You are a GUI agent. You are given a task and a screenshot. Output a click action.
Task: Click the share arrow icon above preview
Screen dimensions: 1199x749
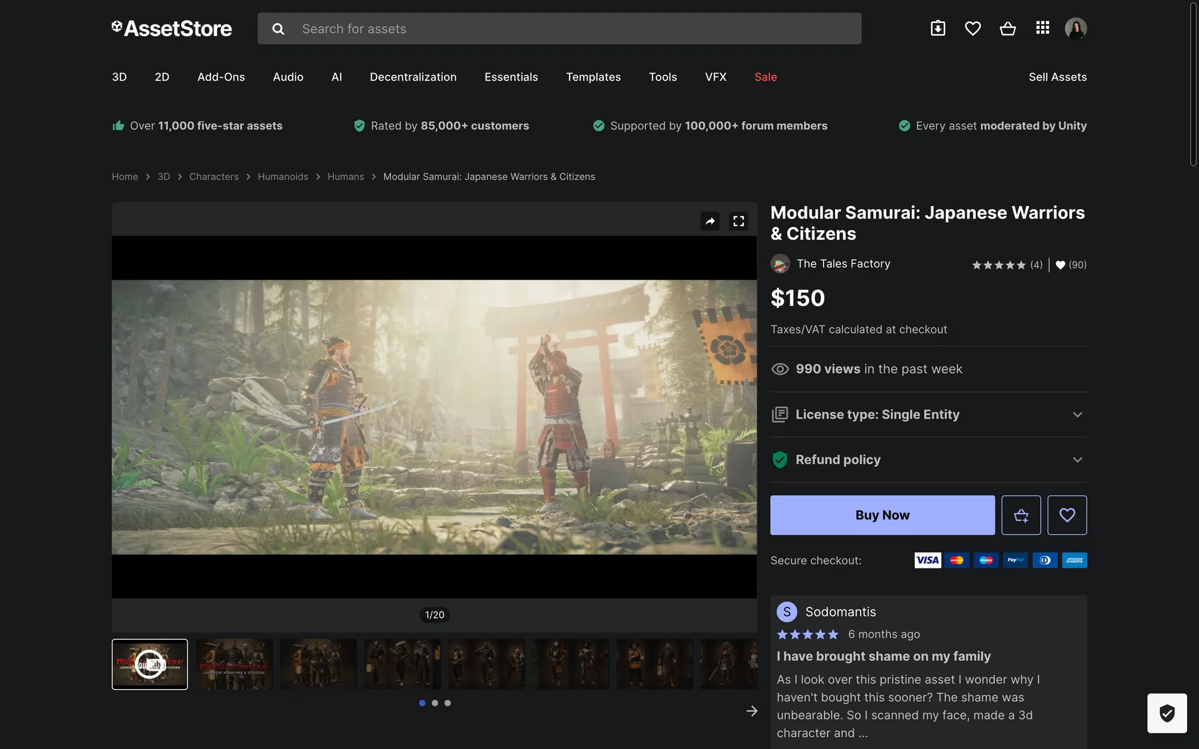710,221
